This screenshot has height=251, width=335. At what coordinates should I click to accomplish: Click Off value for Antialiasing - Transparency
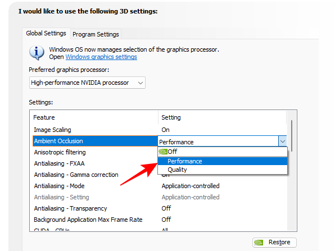point(166,208)
